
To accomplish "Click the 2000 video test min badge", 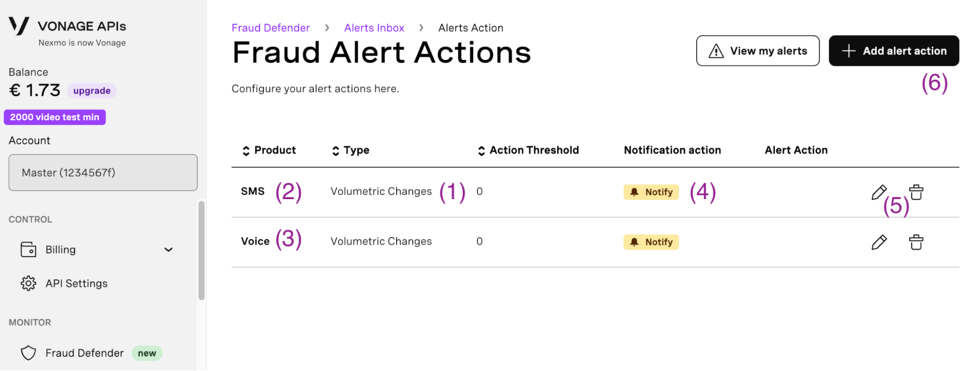I will click(x=55, y=117).
